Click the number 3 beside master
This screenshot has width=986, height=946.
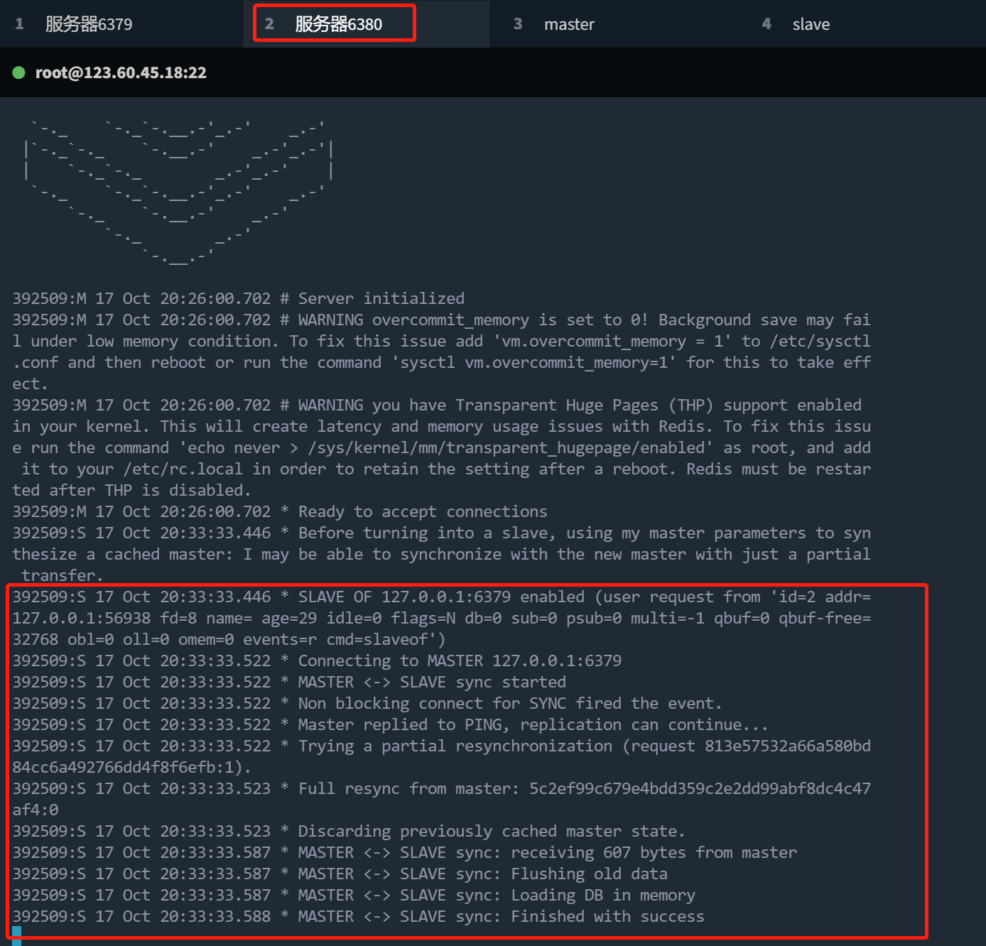(x=518, y=24)
